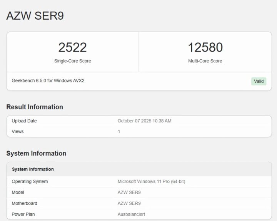Screen dimensions: 277x221
Task: Click the green Valid badge
Action: point(259,81)
